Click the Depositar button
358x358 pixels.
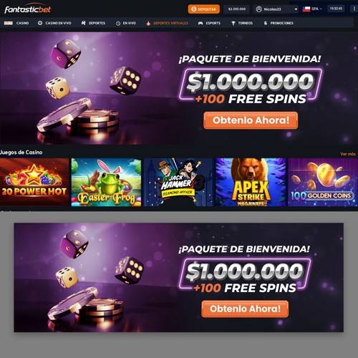(x=204, y=9)
